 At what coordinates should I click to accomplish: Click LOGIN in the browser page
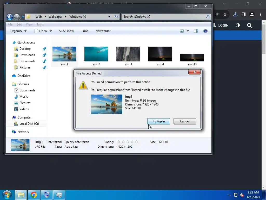click(x=223, y=25)
